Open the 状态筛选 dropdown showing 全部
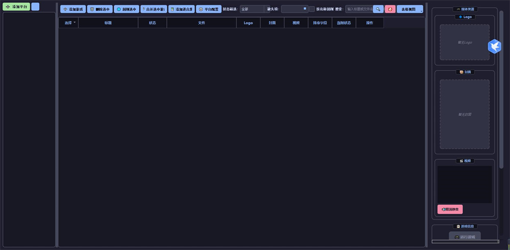The image size is (510, 250). click(x=254, y=9)
